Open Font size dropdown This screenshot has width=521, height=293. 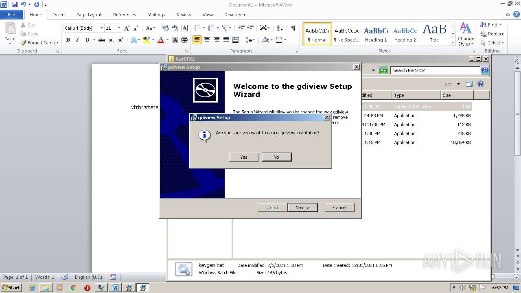[119, 28]
